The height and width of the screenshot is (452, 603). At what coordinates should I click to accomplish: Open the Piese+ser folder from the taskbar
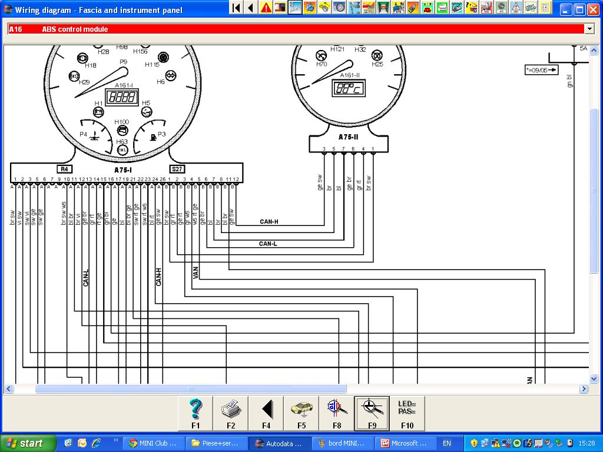[216, 443]
